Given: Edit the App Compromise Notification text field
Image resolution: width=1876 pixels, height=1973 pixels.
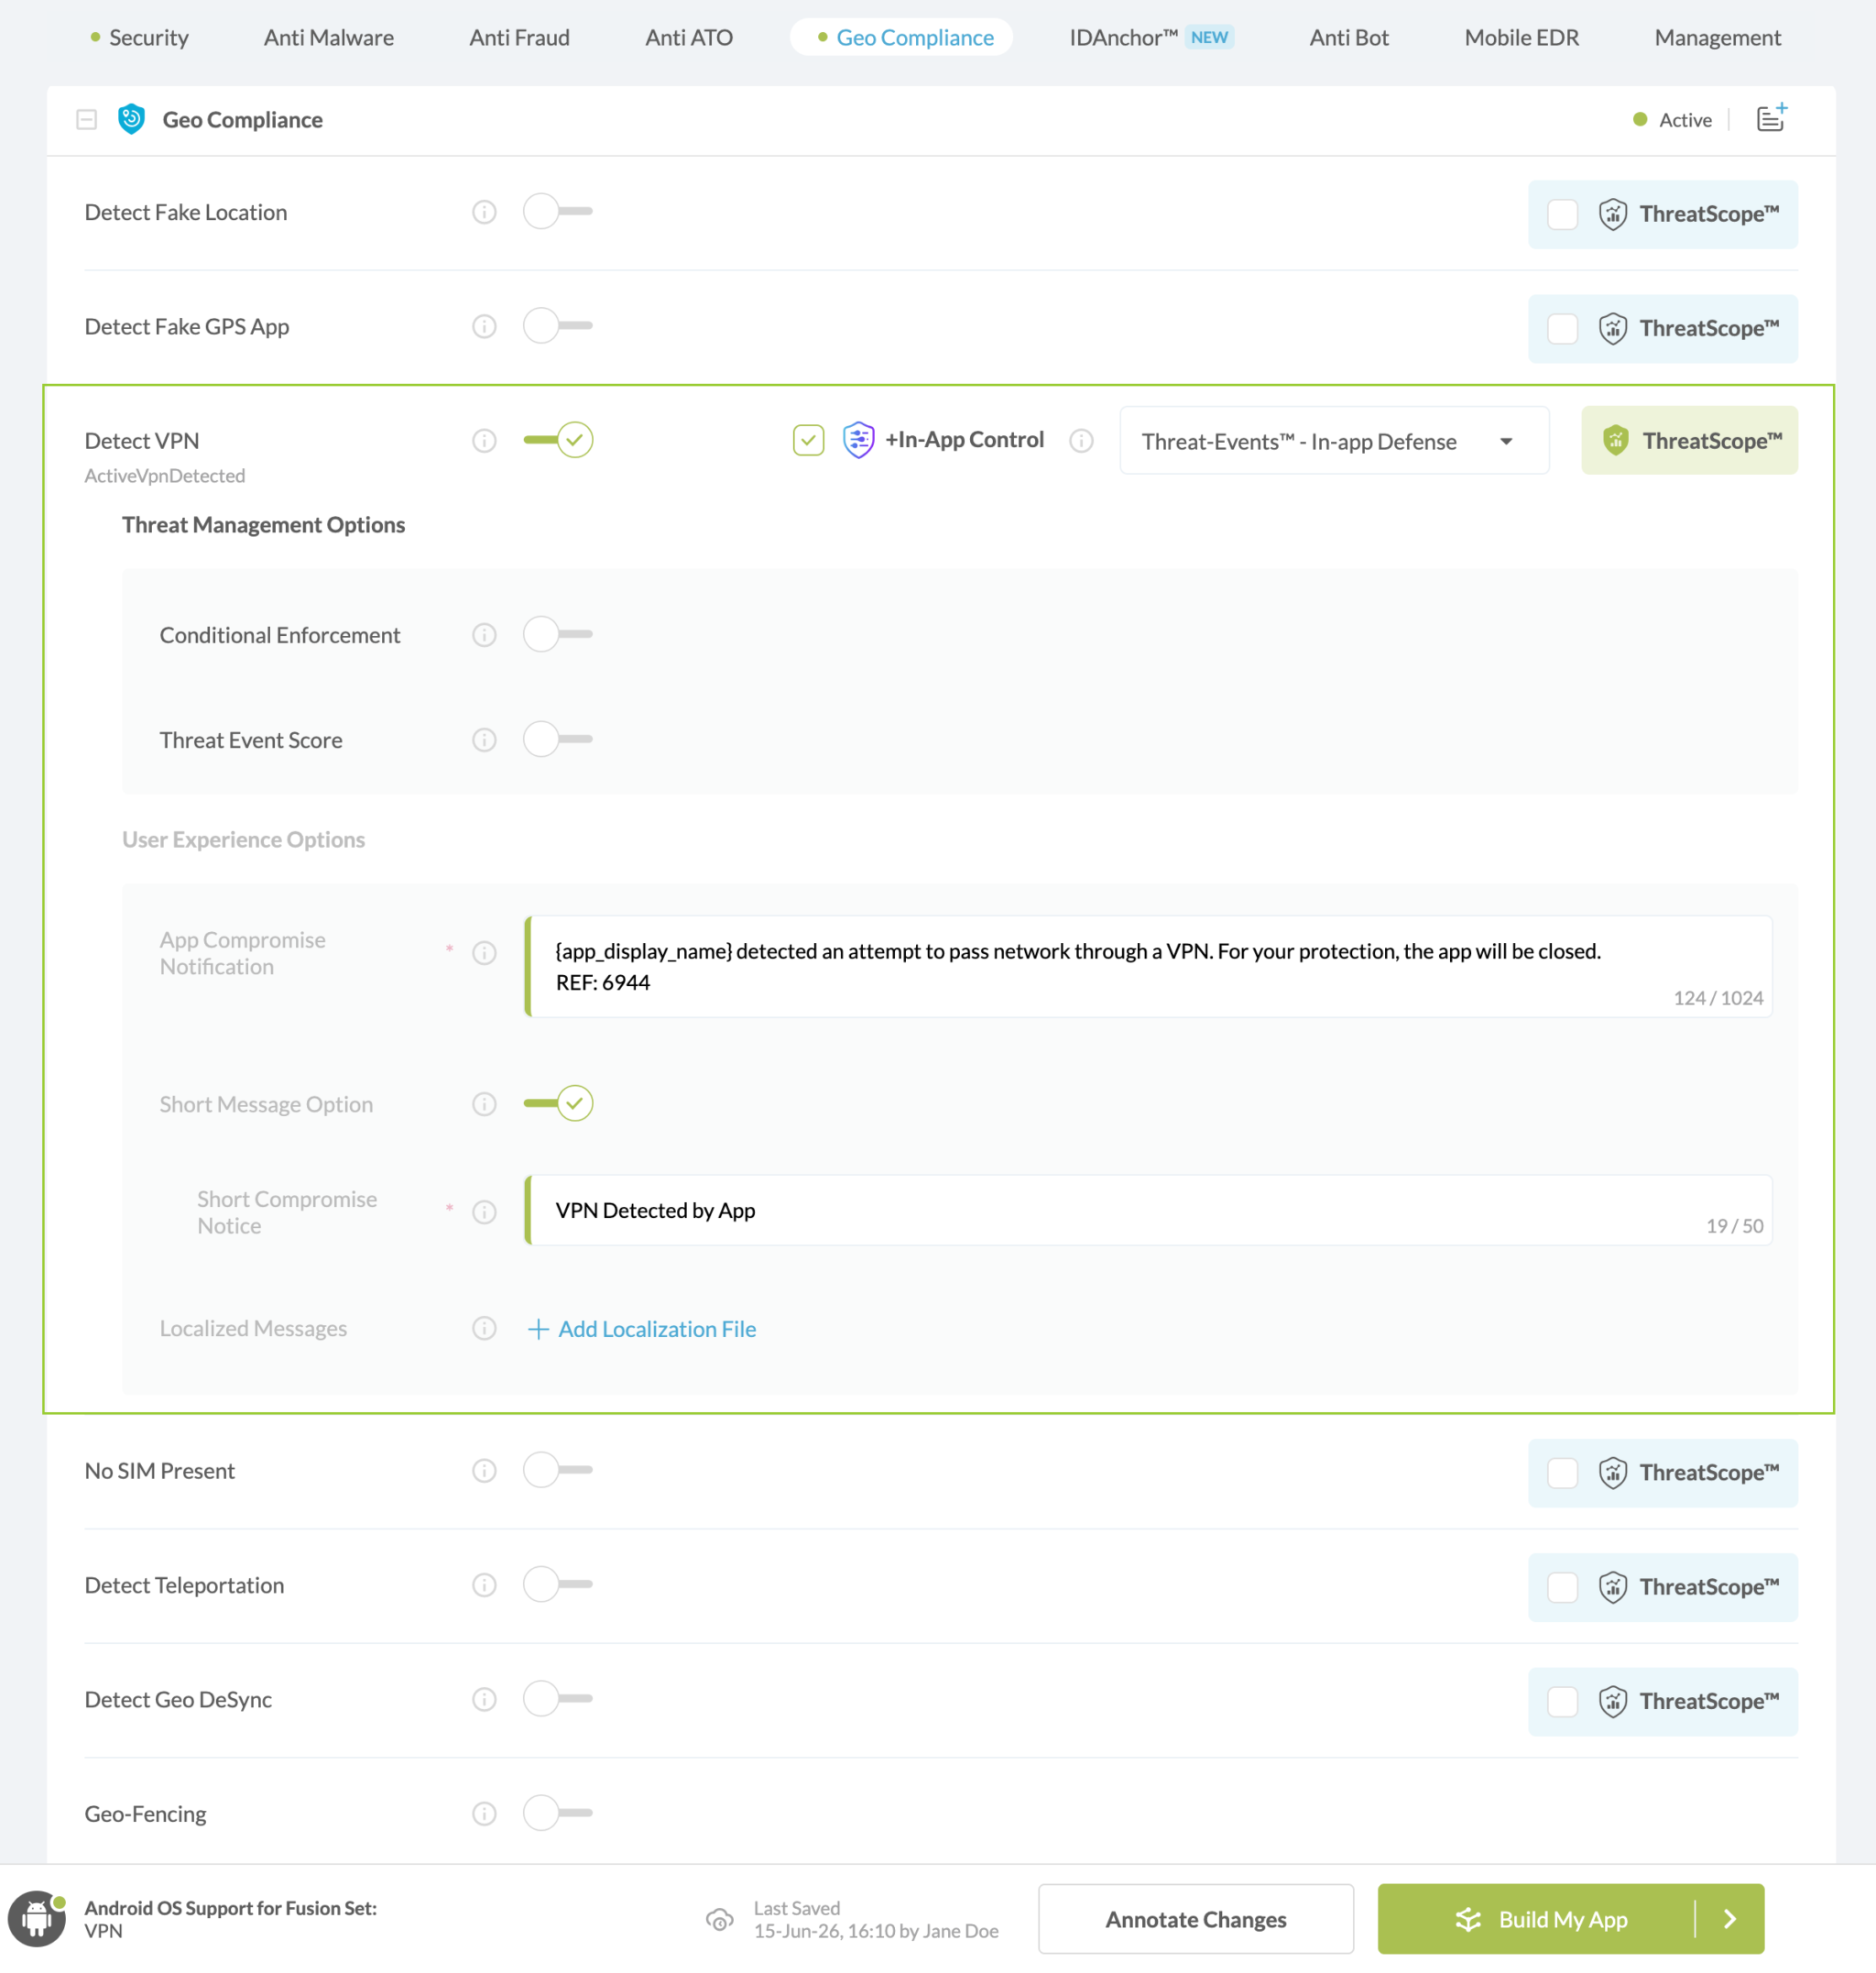Looking at the screenshot, I should click(x=1148, y=967).
